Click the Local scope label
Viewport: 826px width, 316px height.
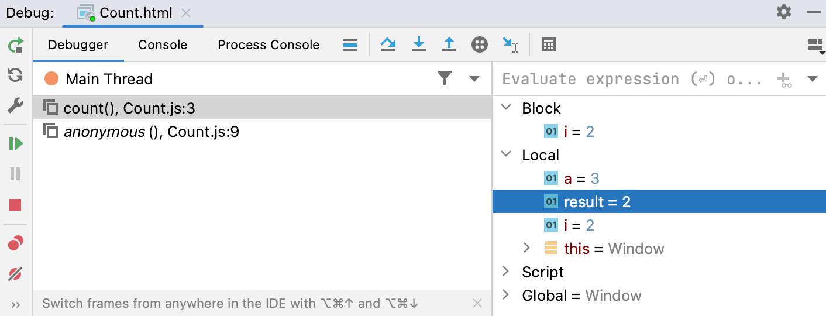click(541, 155)
